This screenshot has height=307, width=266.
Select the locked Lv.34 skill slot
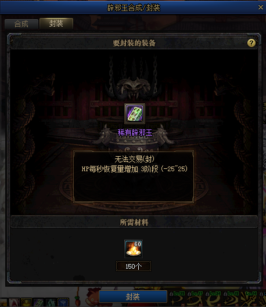pyautogui.click(x=213, y=299)
